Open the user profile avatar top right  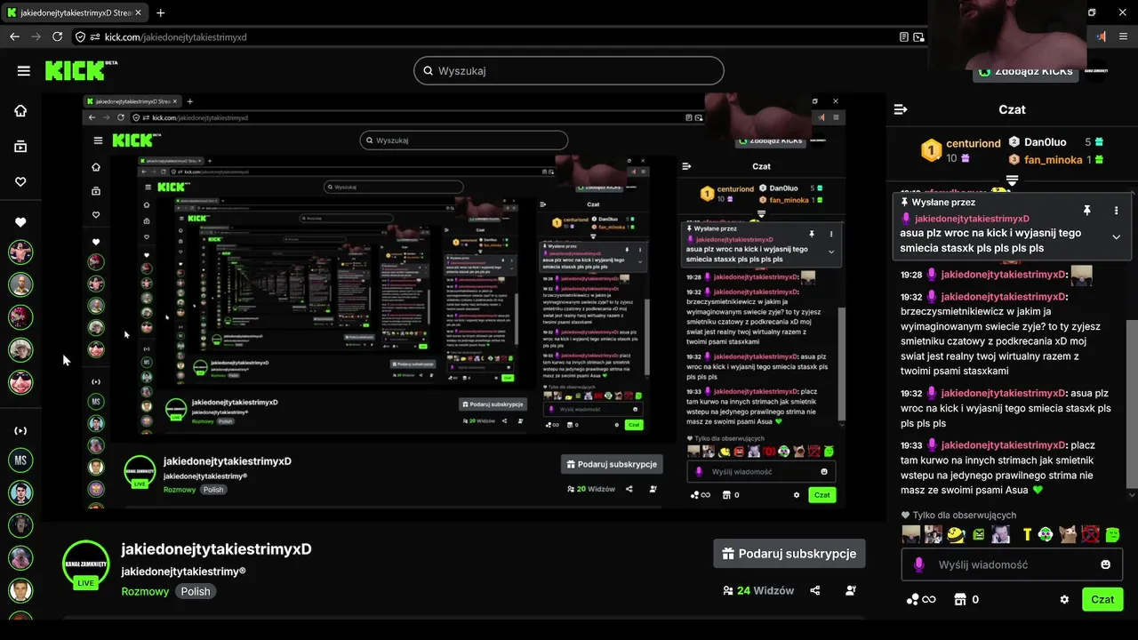pos(1096,71)
